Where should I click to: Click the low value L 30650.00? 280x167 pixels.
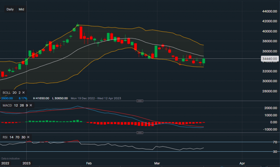pyautogui.click(x=59, y=98)
